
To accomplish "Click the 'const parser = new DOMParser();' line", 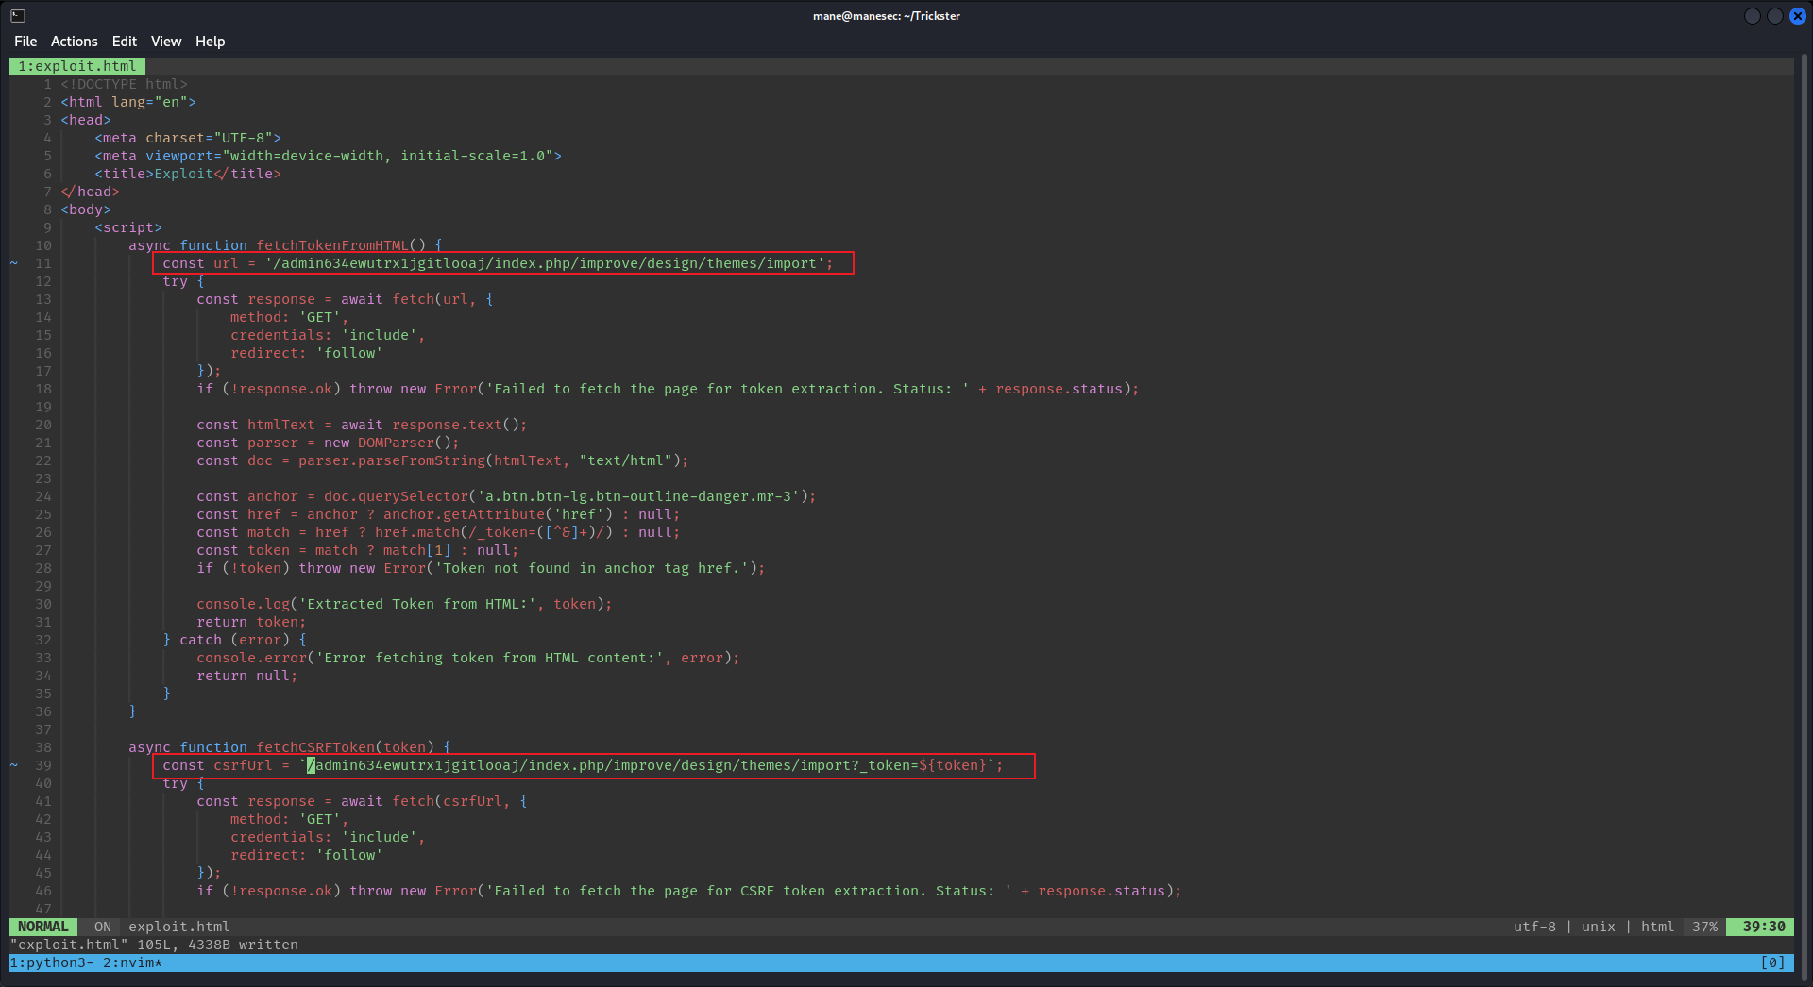I will click(328, 443).
